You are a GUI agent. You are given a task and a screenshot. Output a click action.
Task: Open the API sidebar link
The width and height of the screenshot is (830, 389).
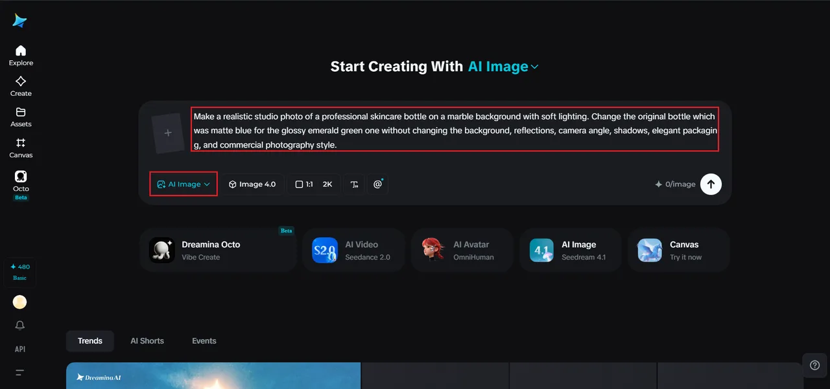point(20,349)
